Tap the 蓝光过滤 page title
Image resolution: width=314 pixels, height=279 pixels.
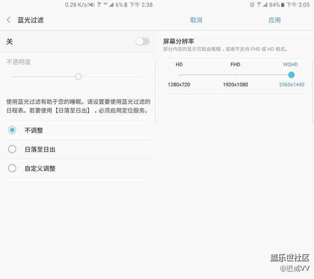30,20
